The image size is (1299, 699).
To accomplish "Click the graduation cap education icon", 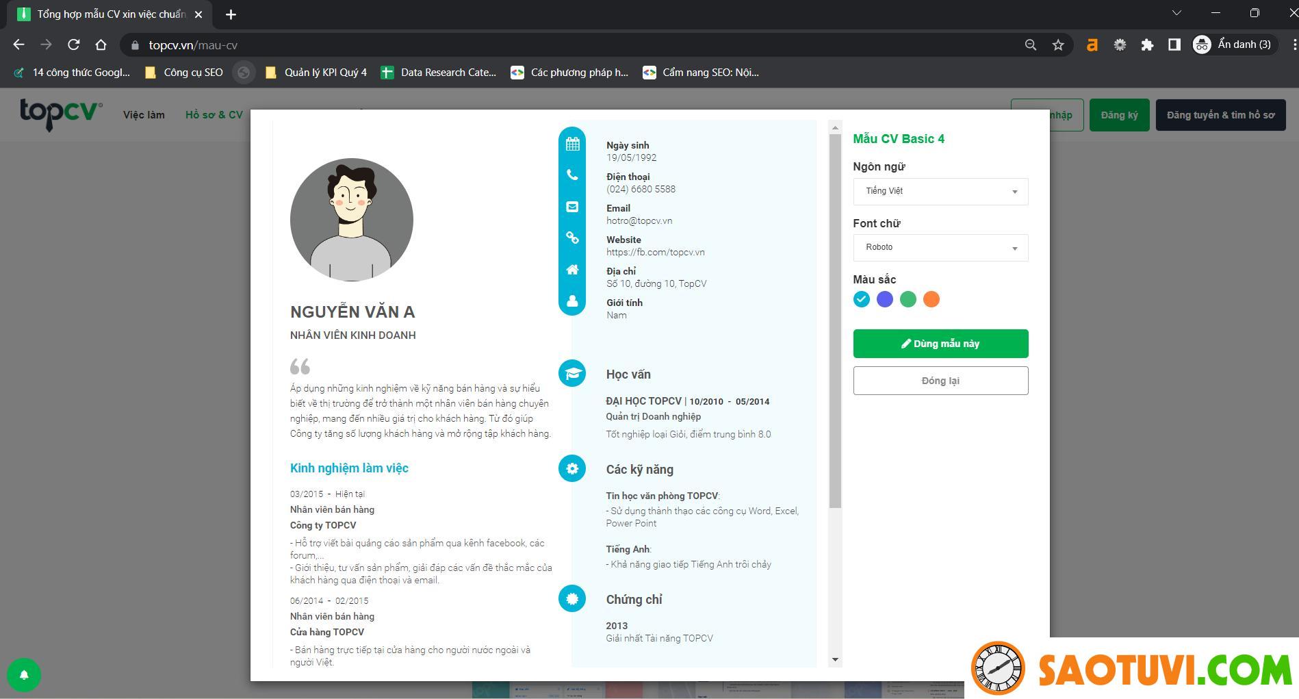I will [572, 373].
